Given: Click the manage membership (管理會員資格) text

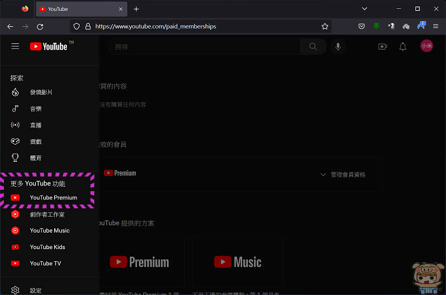Looking at the screenshot, I should (348, 175).
